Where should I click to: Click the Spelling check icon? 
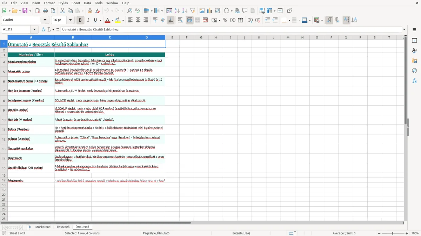(x=137, y=11)
